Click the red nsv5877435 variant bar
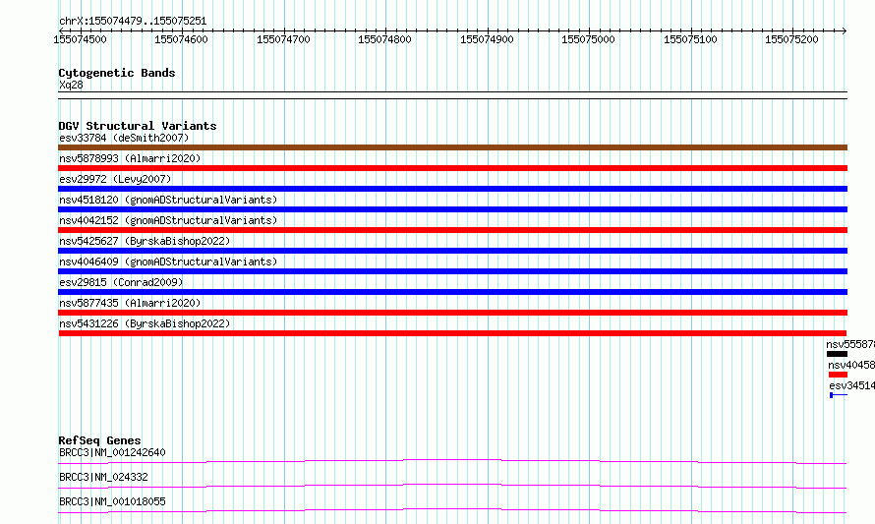This screenshot has height=524, width=875. tap(452, 313)
